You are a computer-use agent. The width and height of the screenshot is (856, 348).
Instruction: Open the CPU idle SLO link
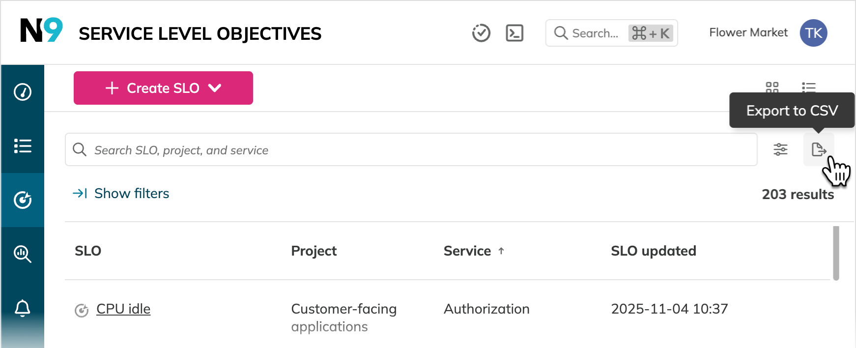(x=123, y=309)
